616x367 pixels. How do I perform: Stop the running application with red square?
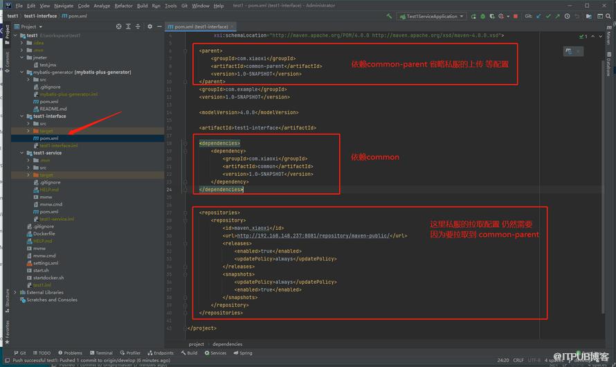516,17
